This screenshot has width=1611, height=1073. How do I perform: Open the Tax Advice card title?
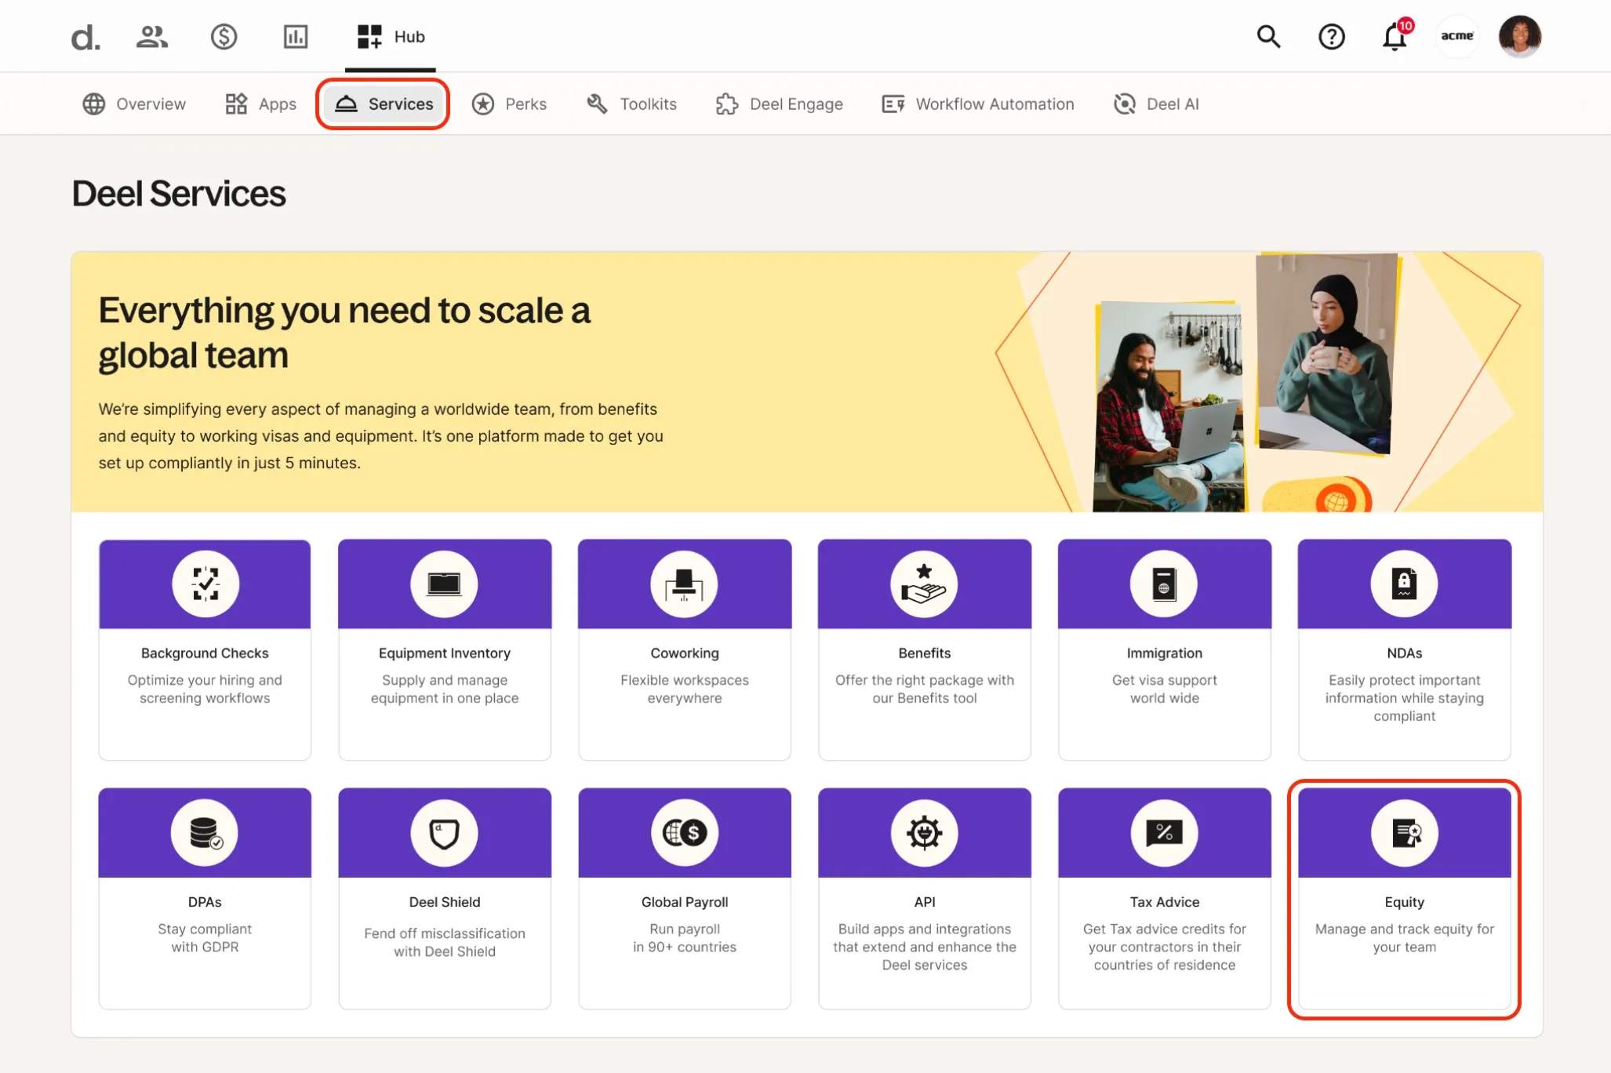point(1165,902)
